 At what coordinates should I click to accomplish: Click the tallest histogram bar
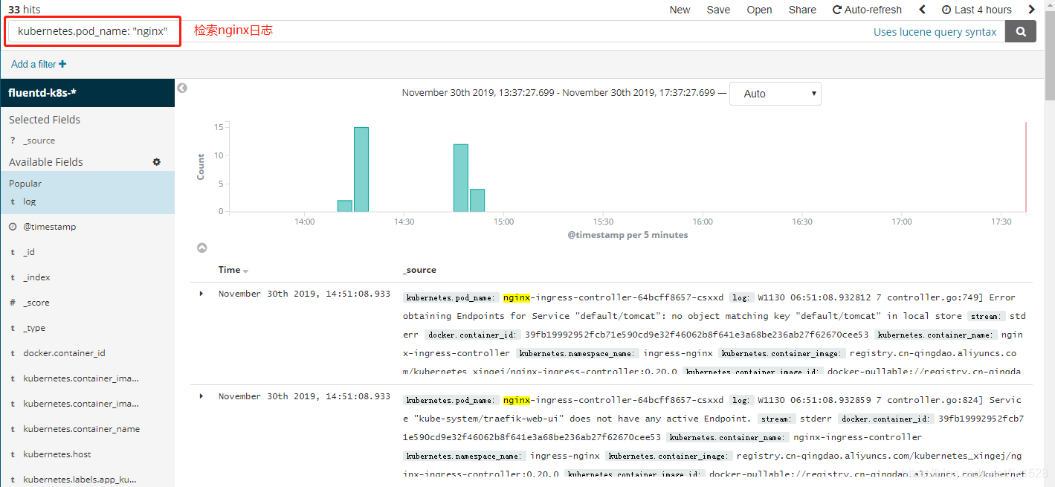click(361, 170)
